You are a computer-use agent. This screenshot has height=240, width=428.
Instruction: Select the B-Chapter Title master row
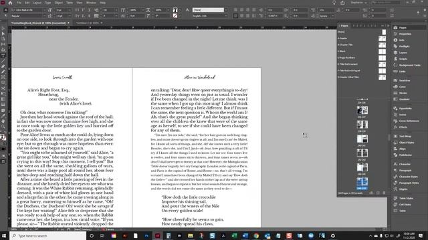[x=362, y=45]
